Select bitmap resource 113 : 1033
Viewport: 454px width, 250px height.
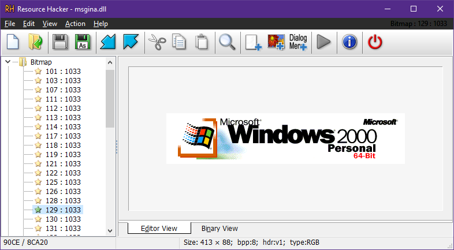point(63,117)
